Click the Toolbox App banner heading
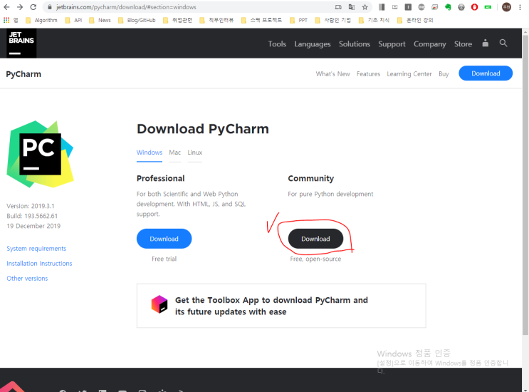Screen dimensions: 529x392 click(x=271, y=306)
